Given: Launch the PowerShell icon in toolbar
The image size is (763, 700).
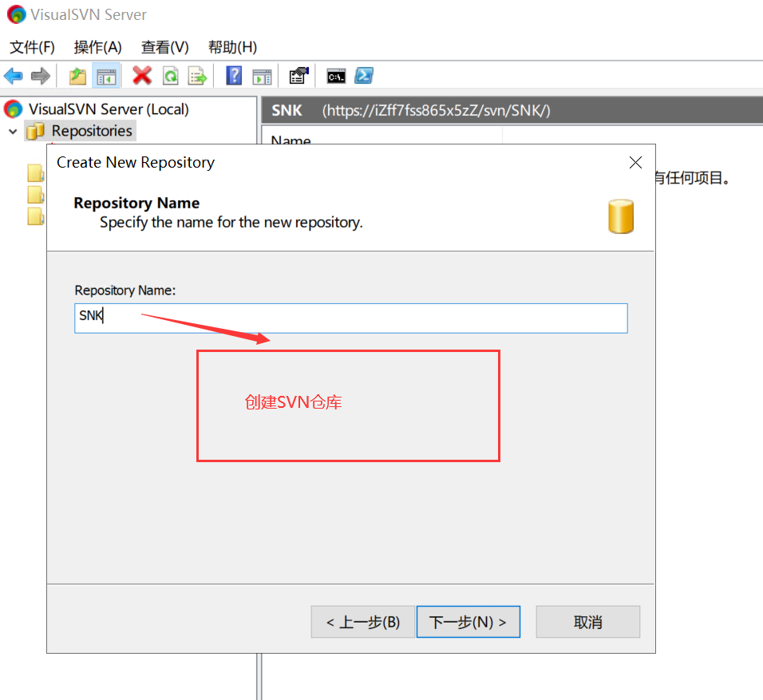Looking at the screenshot, I should 364,76.
